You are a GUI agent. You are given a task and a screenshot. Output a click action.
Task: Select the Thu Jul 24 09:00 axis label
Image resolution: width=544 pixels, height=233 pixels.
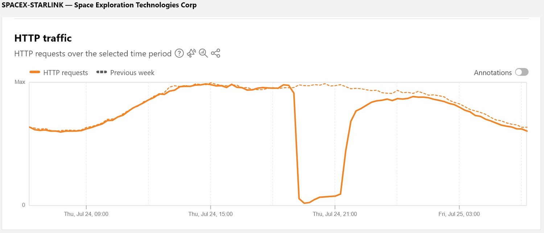(86, 214)
